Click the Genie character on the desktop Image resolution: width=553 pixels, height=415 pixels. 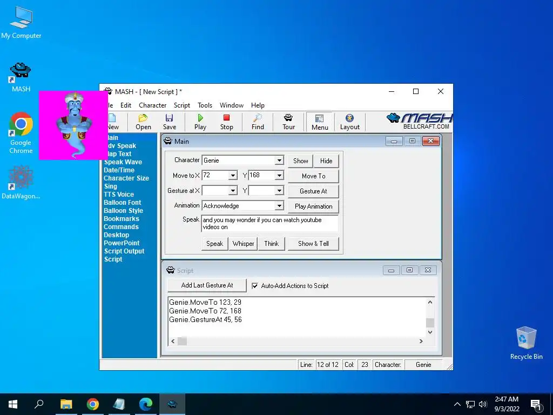click(x=73, y=125)
